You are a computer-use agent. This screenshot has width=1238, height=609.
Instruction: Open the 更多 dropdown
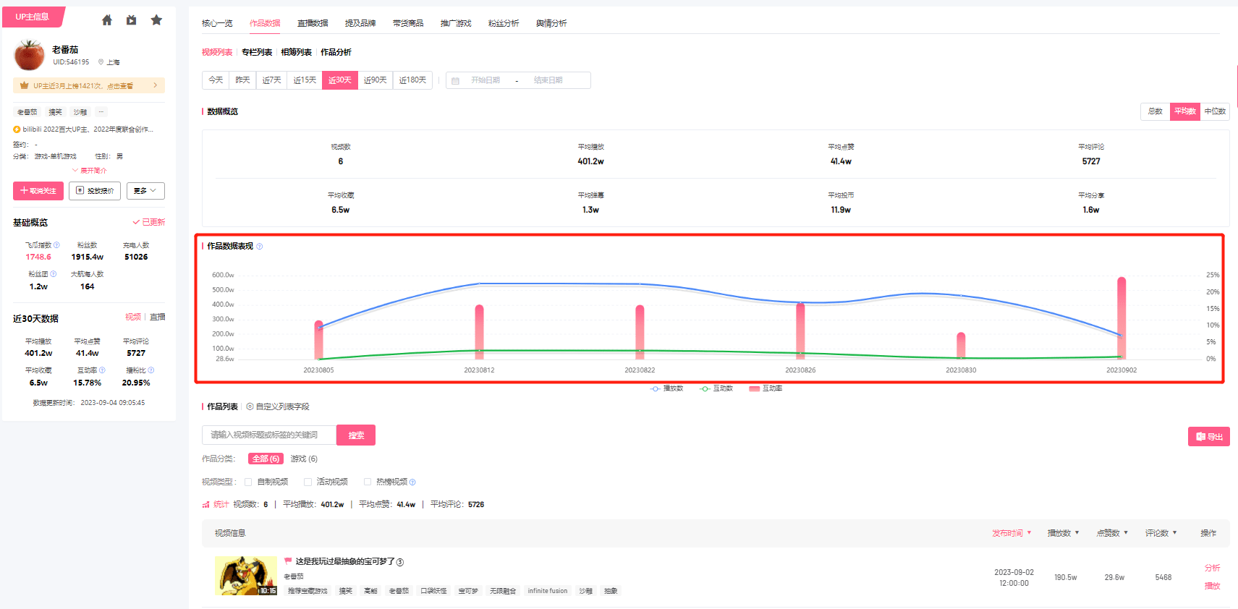click(x=145, y=191)
